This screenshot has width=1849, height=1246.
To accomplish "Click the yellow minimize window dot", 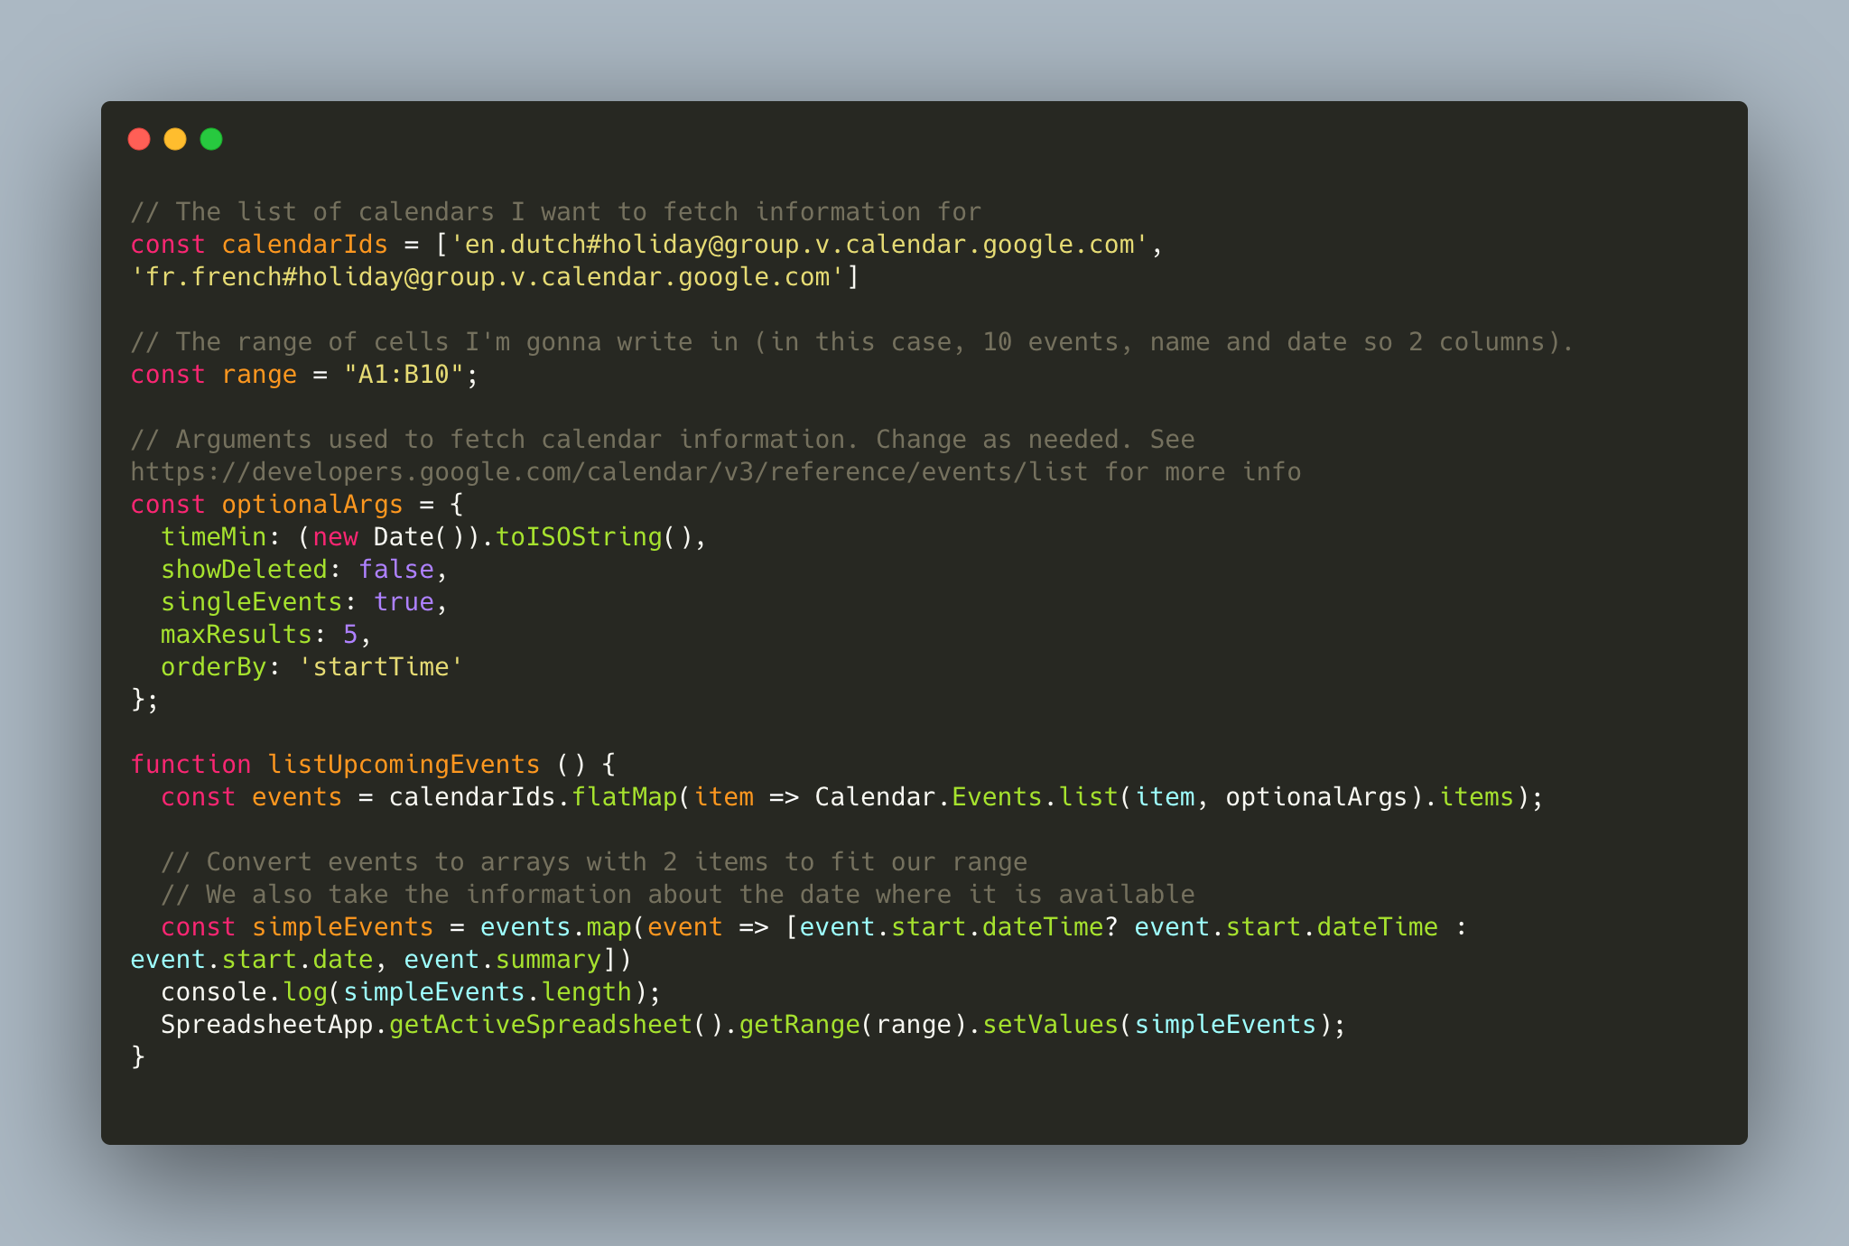I will pos(175,139).
